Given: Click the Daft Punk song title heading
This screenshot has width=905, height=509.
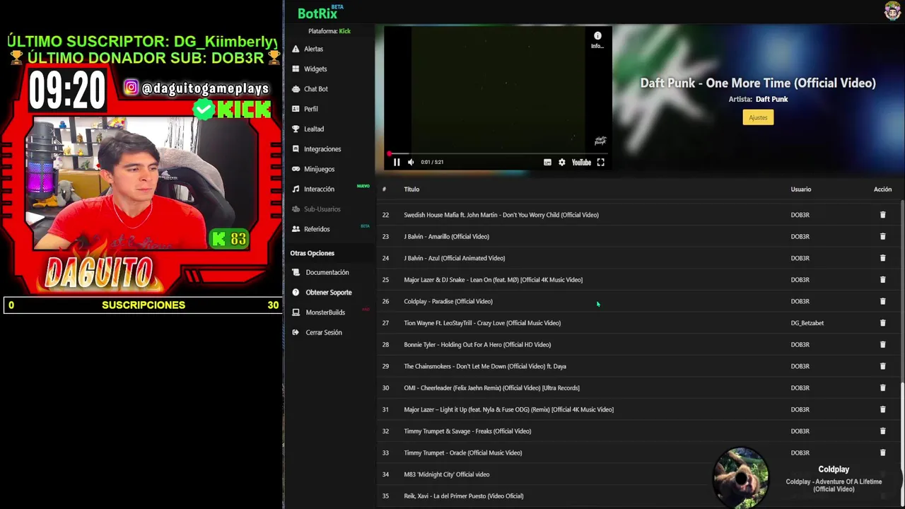Looking at the screenshot, I should tap(758, 83).
